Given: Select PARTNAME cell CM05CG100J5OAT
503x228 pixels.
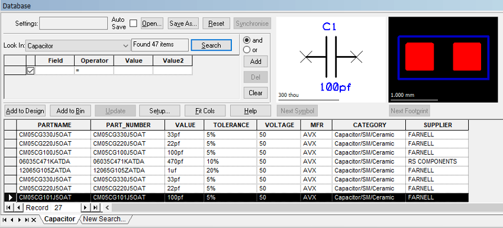Looking at the screenshot, I should point(54,152).
